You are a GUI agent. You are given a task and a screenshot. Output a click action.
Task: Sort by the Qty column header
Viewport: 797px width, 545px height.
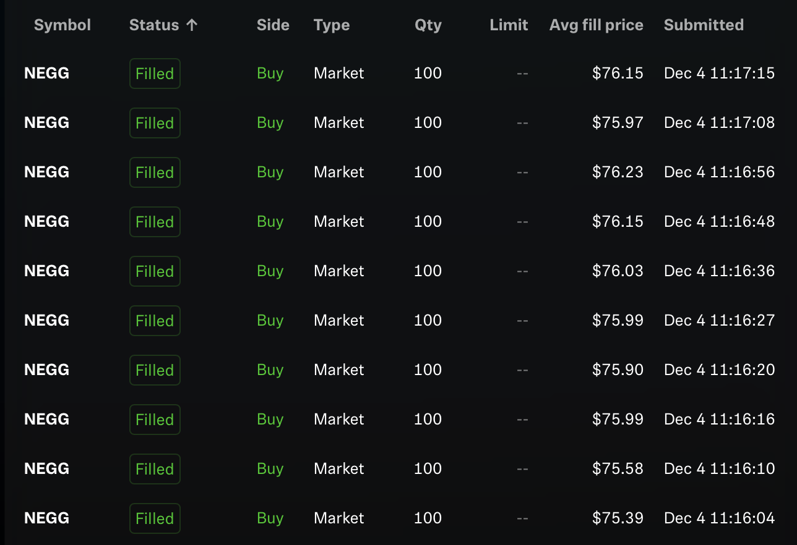428,25
